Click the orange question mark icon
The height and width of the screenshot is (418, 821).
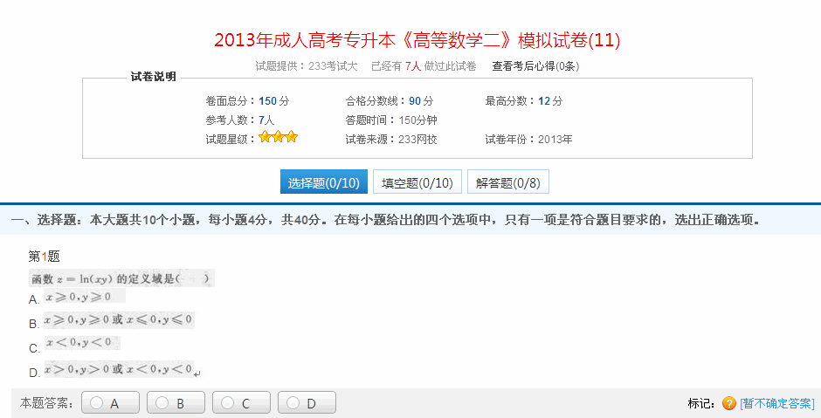click(x=728, y=403)
